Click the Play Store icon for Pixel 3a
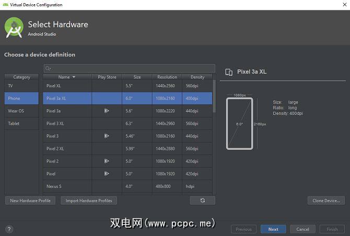The image size is (350, 236). tap(107, 111)
